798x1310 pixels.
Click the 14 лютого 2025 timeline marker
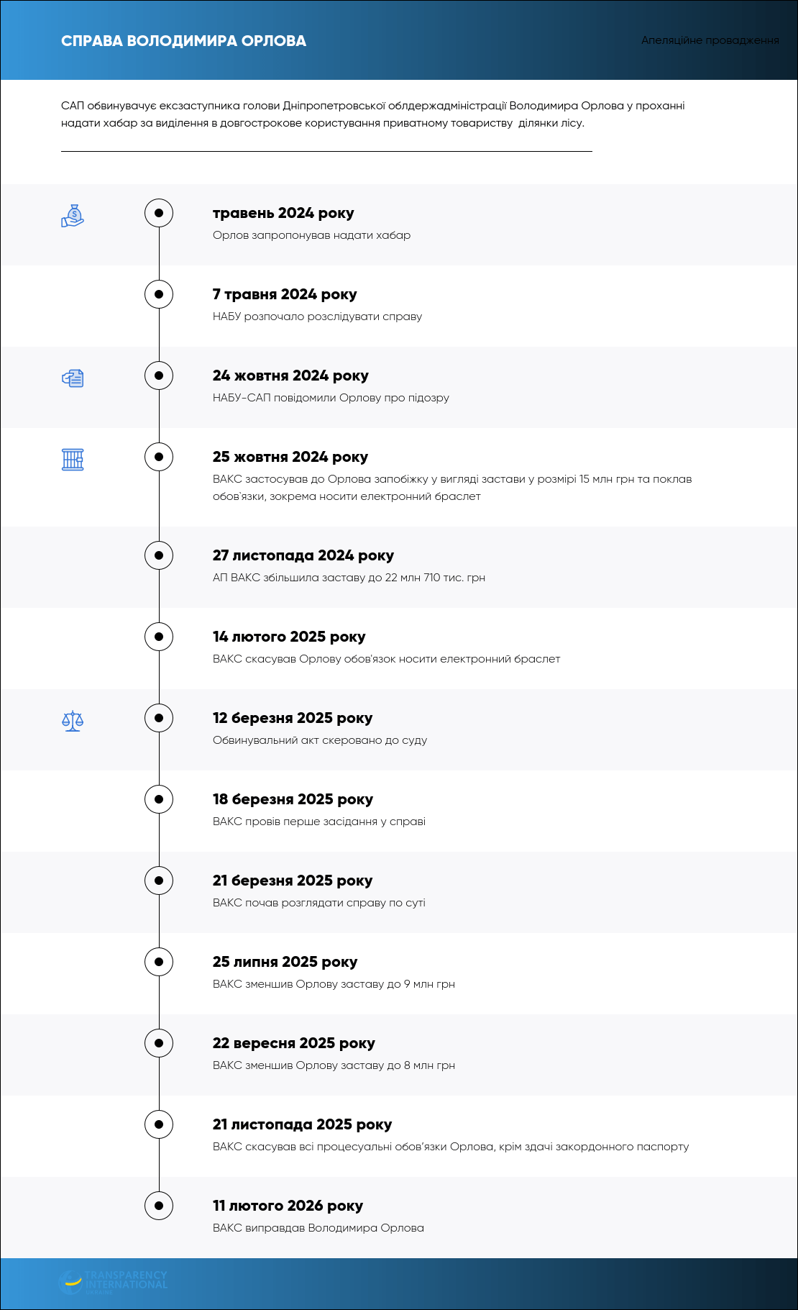(159, 637)
